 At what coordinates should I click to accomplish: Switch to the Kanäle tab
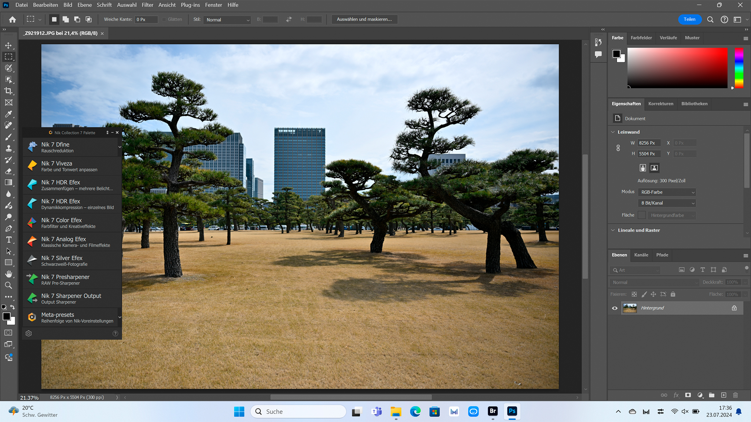pos(641,255)
